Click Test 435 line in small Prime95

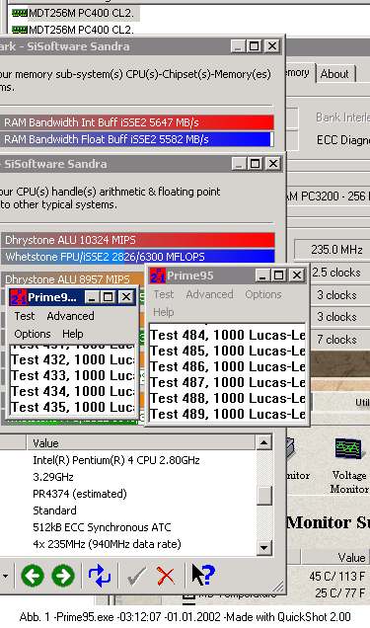point(73,407)
